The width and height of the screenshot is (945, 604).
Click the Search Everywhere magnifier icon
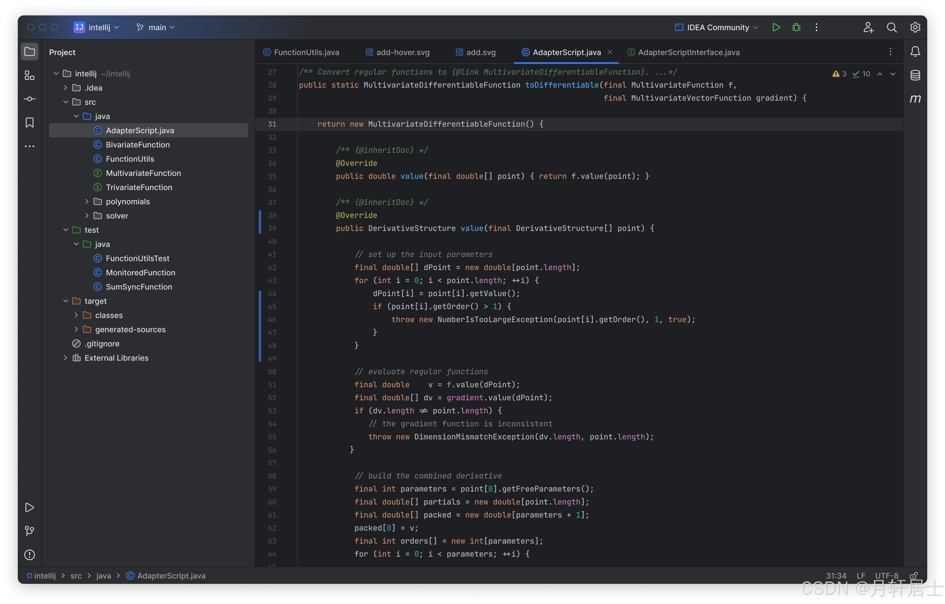pyautogui.click(x=892, y=28)
